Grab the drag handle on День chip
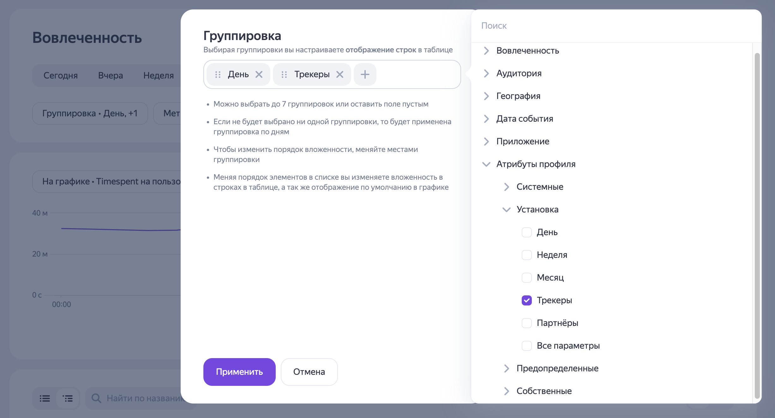 click(x=218, y=74)
